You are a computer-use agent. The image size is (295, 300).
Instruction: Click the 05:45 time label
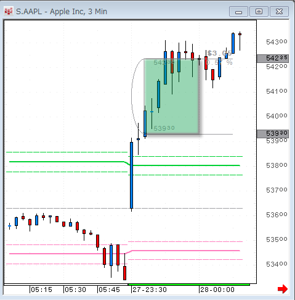point(109,290)
